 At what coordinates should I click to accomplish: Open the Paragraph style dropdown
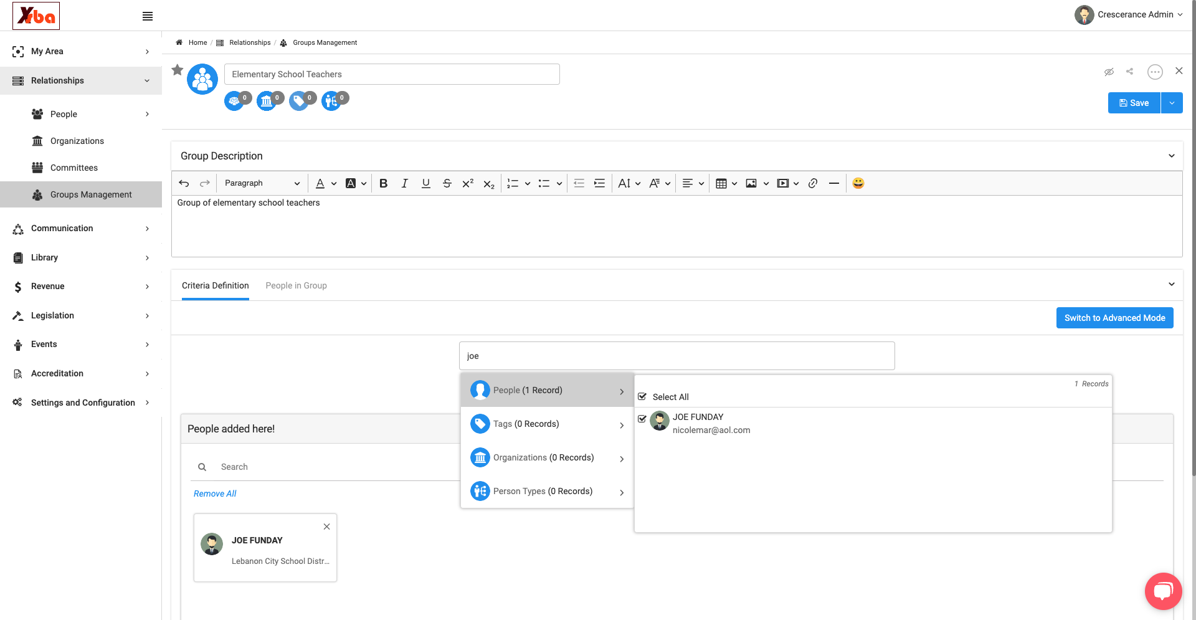point(262,183)
